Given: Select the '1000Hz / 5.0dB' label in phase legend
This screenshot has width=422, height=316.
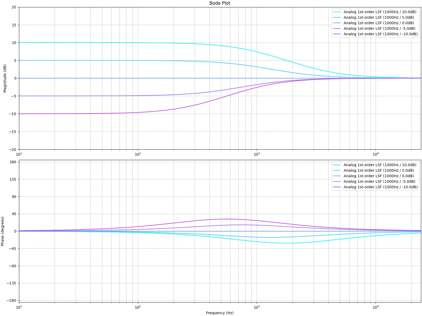Looking at the screenshot, I should coord(379,170).
